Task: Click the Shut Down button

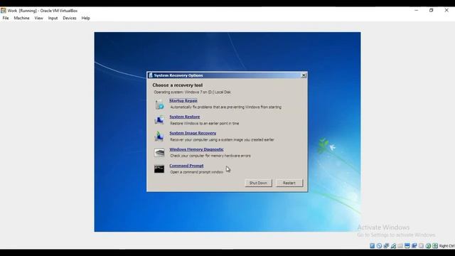Action: 258,183
